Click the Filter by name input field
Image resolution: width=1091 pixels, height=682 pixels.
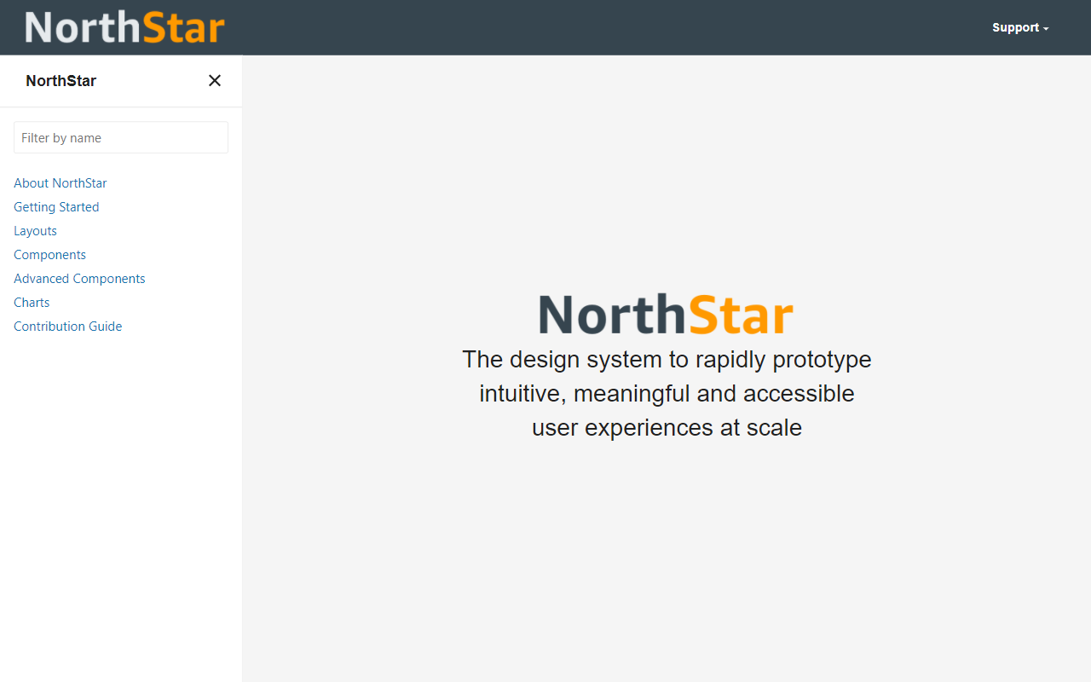pos(120,137)
